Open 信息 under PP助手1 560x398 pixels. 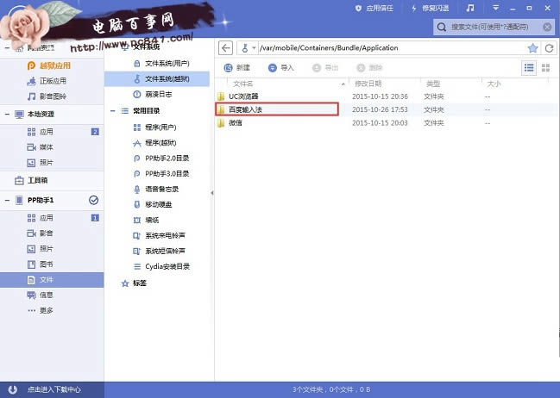[x=52, y=295]
